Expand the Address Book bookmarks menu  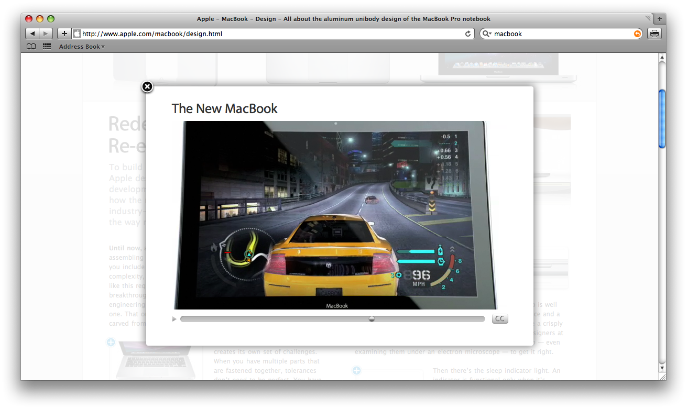pos(82,47)
